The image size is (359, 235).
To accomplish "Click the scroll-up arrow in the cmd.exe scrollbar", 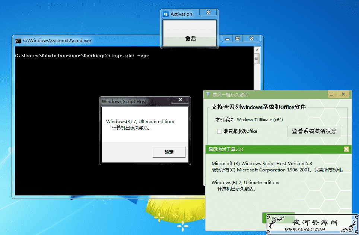I will coord(257,49).
